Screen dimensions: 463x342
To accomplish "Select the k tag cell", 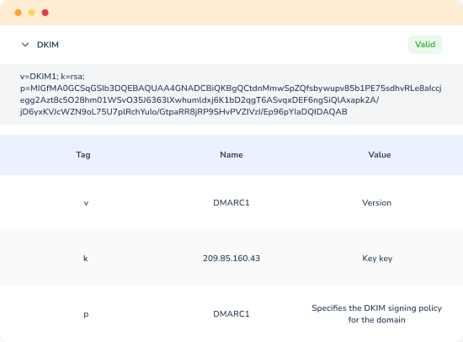I will tap(86, 259).
